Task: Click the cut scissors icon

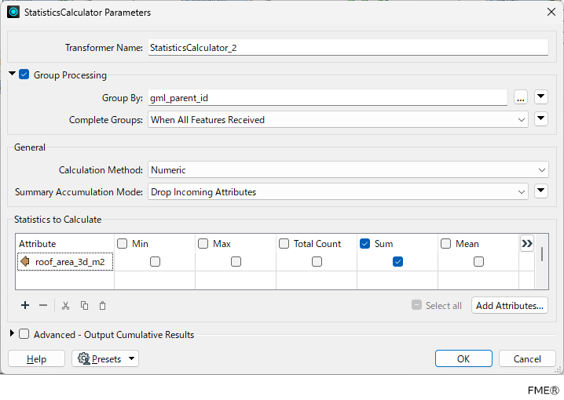Action: tap(66, 305)
